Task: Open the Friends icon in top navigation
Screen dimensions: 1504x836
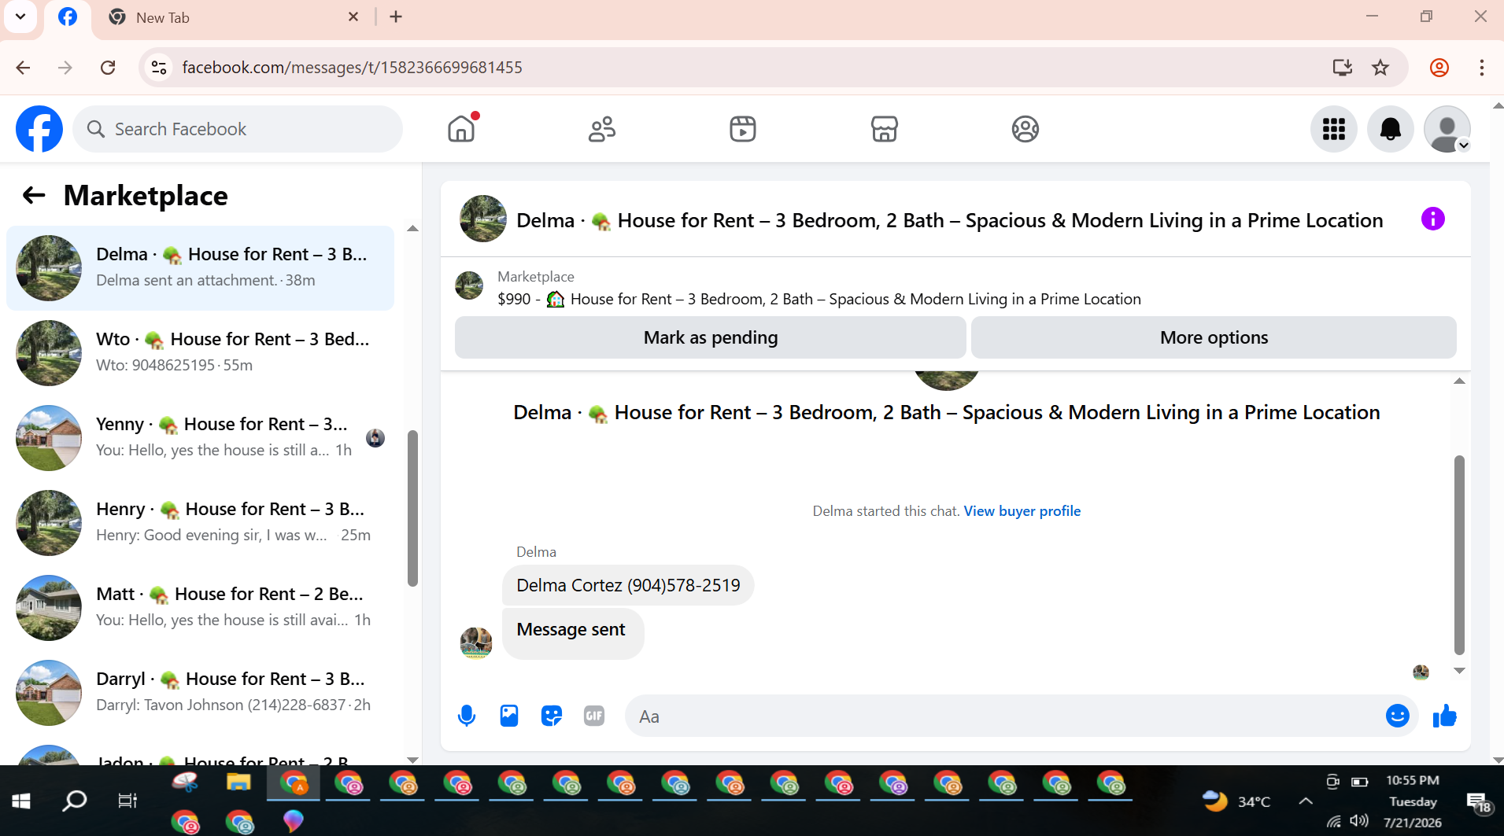Action: pos(602,129)
